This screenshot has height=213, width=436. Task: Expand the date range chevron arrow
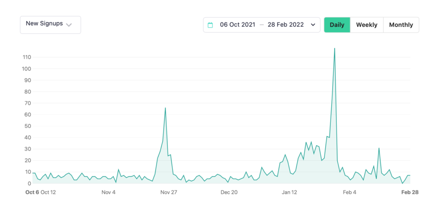313,25
